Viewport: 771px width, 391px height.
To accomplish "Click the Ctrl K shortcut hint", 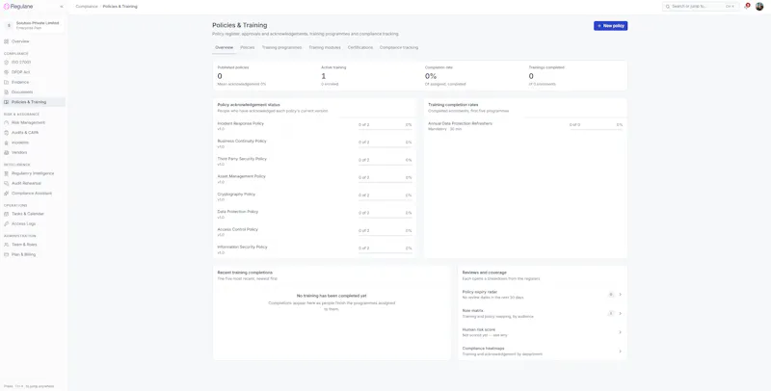I will pos(731,7).
